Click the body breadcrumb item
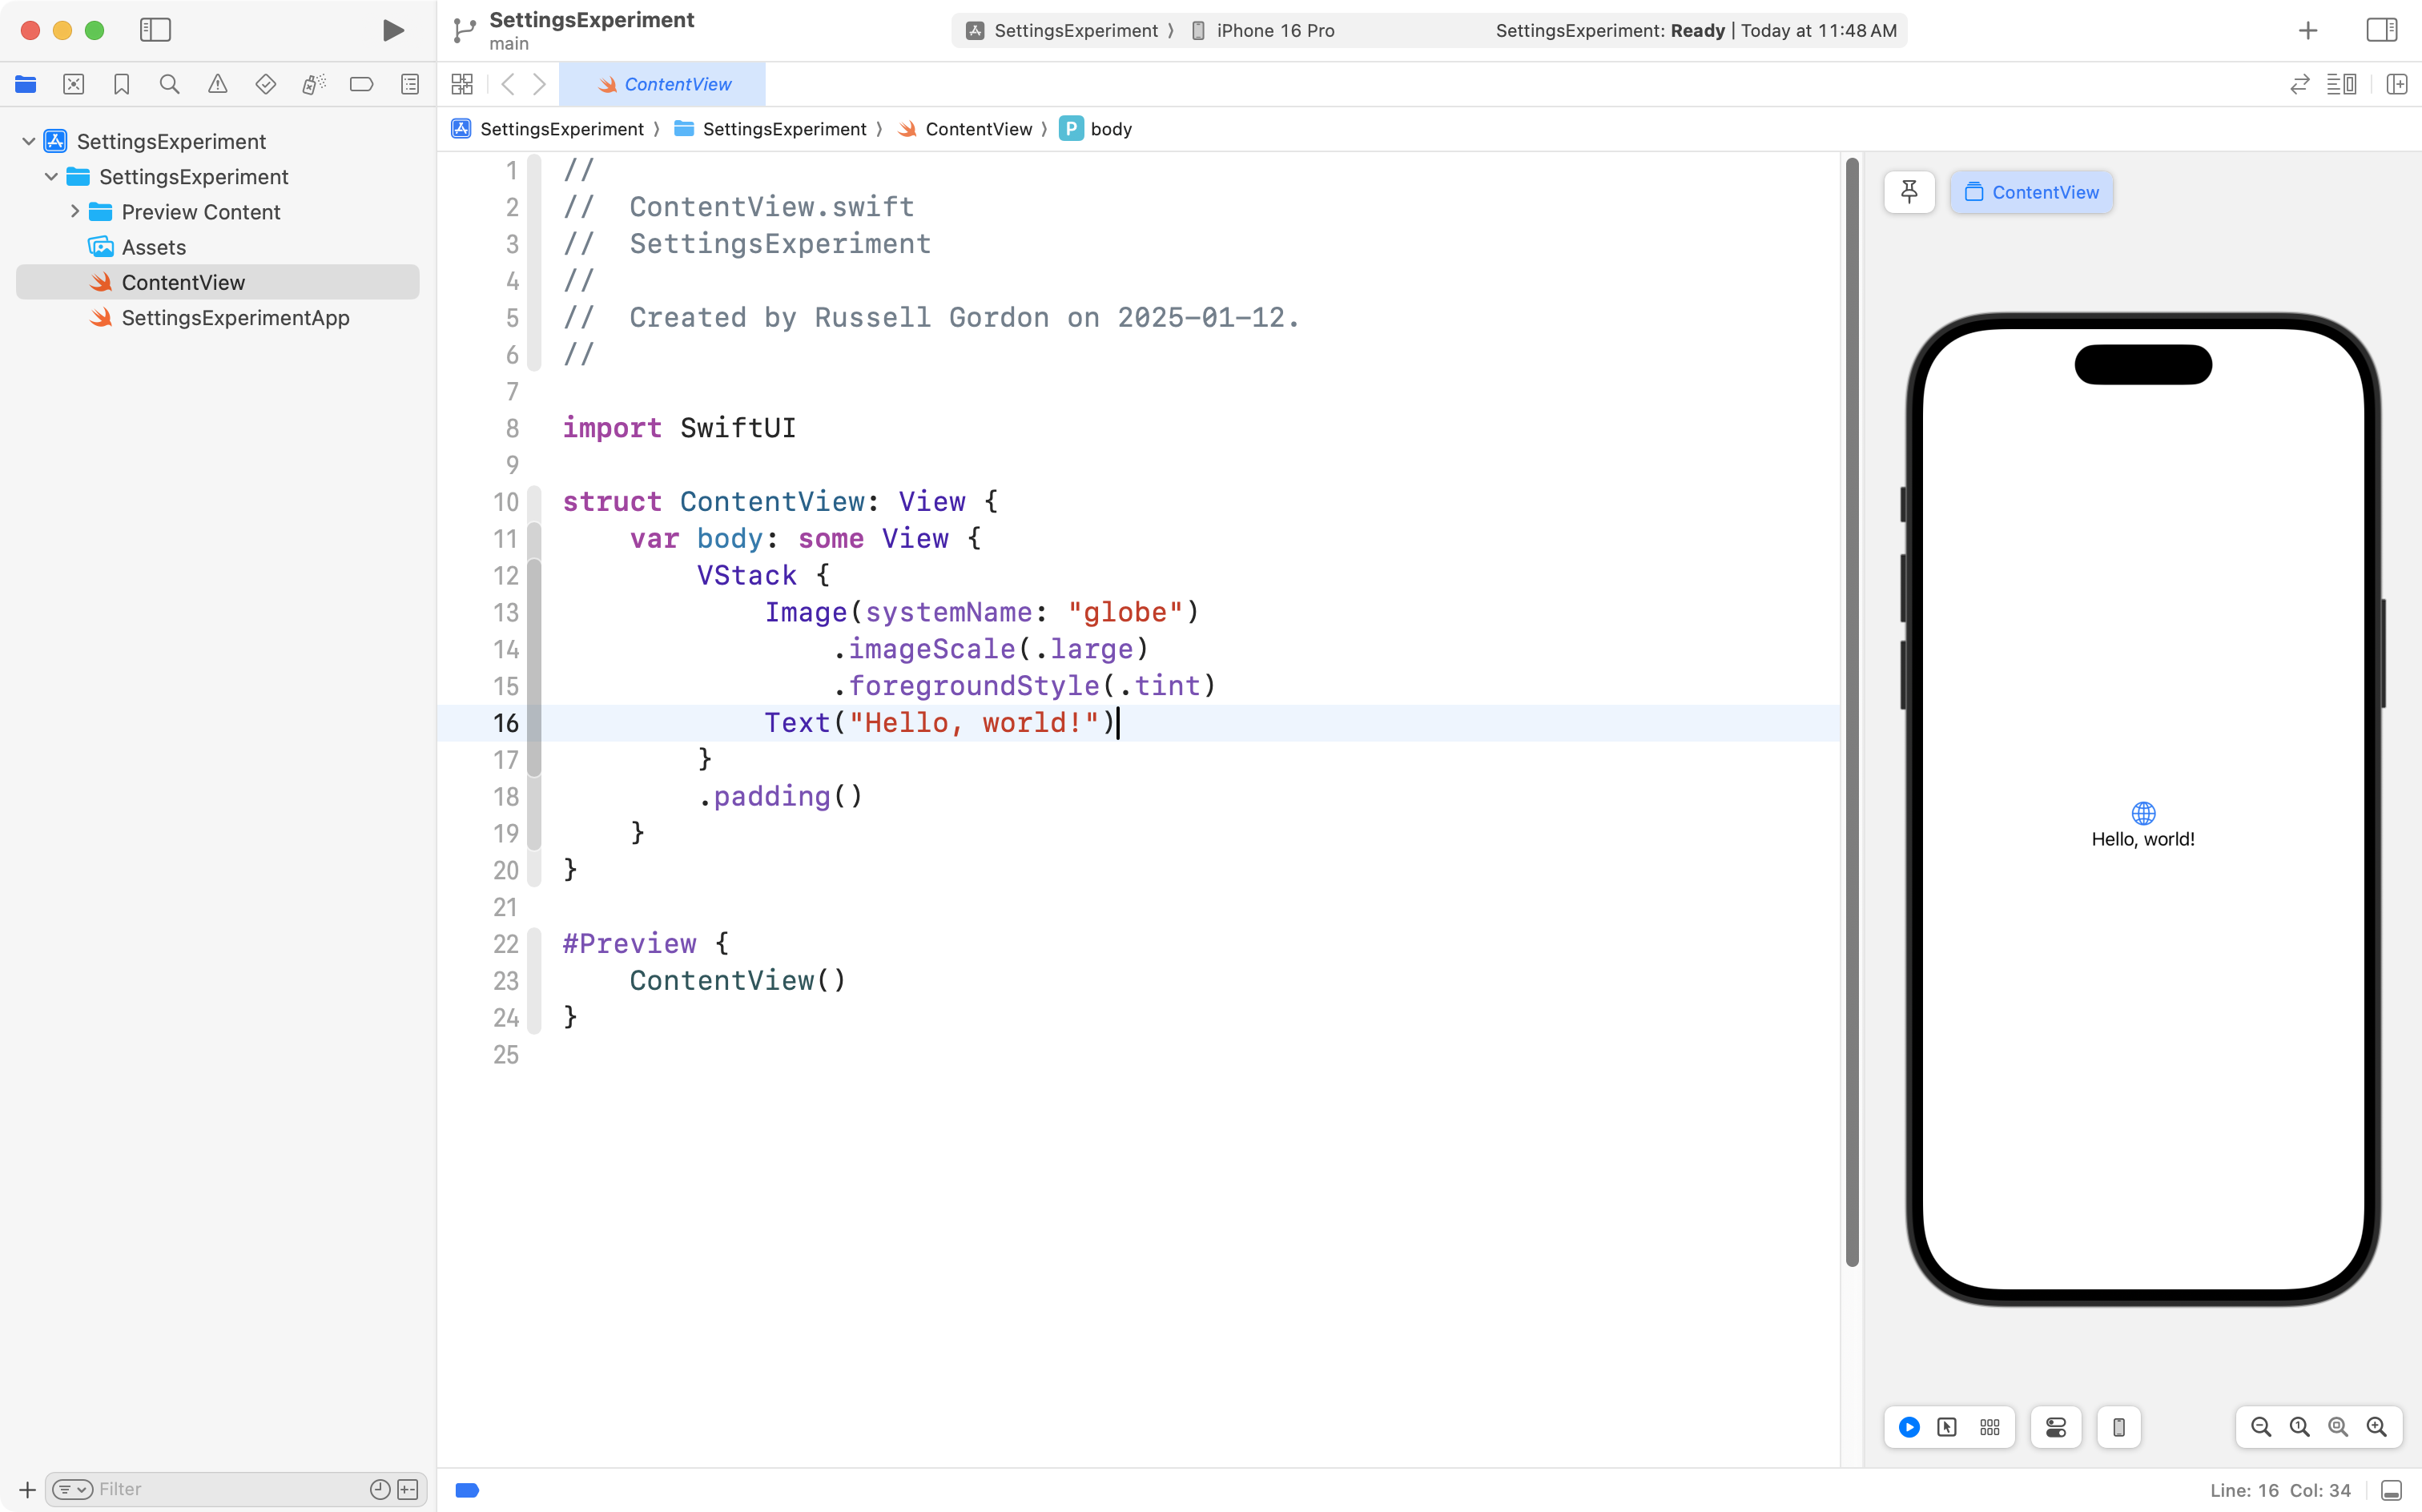This screenshot has height=1512, width=2422. click(x=1110, y=129)
